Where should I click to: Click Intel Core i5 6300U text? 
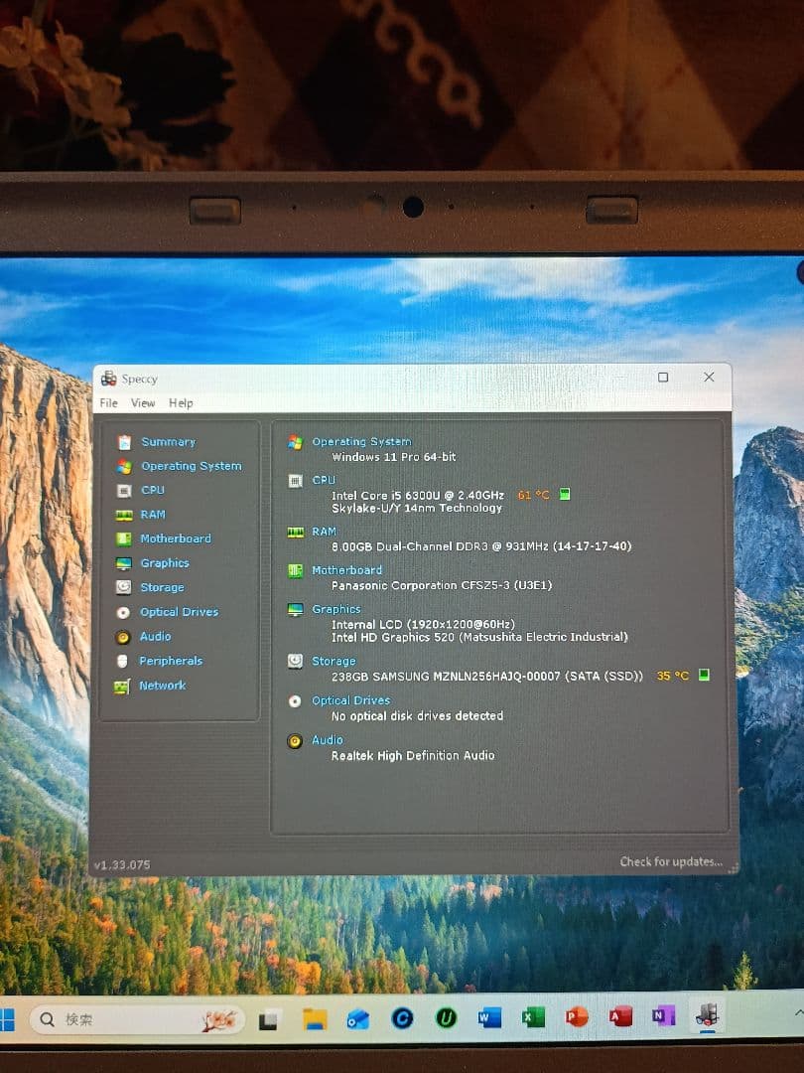(418, 495)
